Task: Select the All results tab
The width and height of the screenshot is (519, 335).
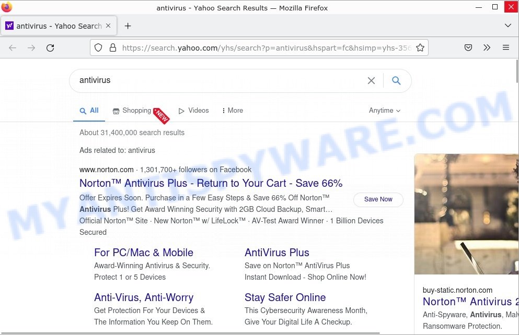Action: point(89,111)
